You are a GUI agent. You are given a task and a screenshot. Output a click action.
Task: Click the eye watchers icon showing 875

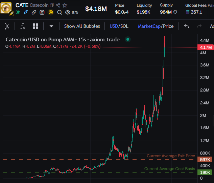68,13
